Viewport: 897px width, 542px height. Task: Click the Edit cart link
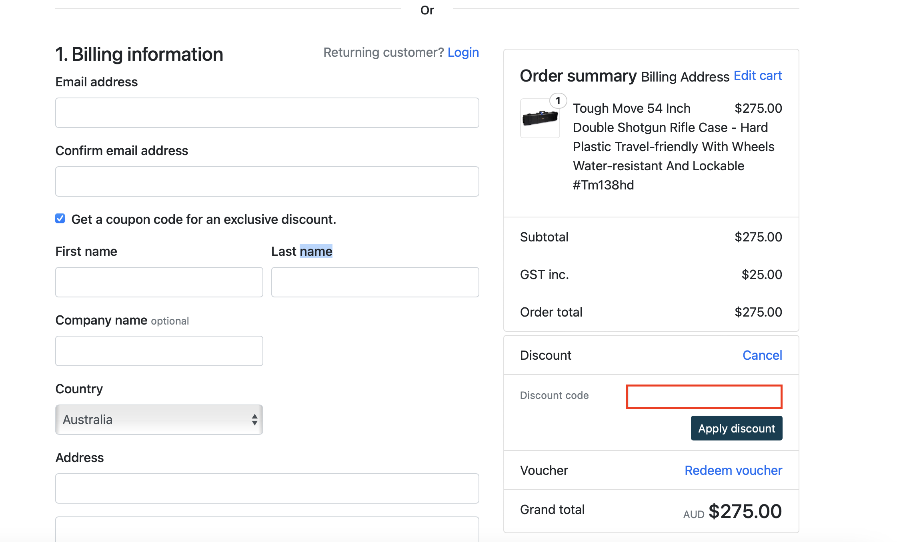pos(758,75)
